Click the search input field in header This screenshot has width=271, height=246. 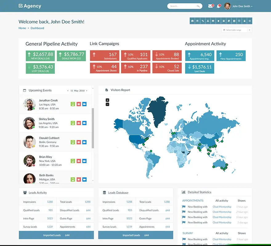point(183,6)
